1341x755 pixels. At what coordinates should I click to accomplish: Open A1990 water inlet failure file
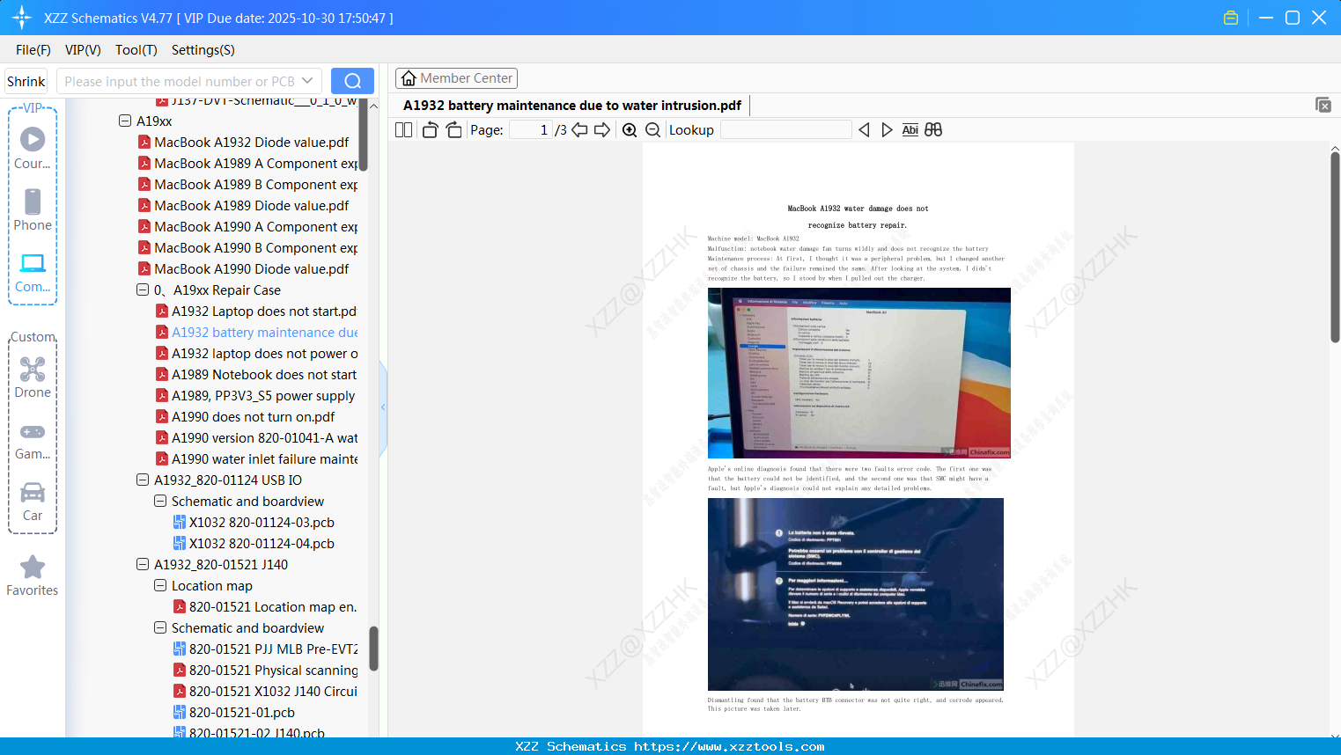(256, 459)
